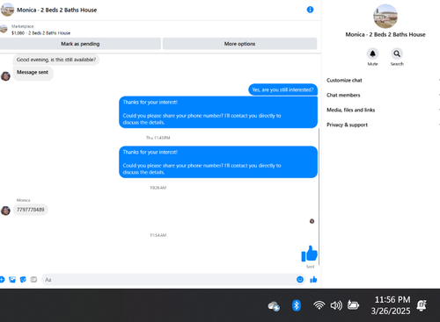
Task: Click the phone number message 7797778489
Action: pyautogui.click(x=31, y=210)
